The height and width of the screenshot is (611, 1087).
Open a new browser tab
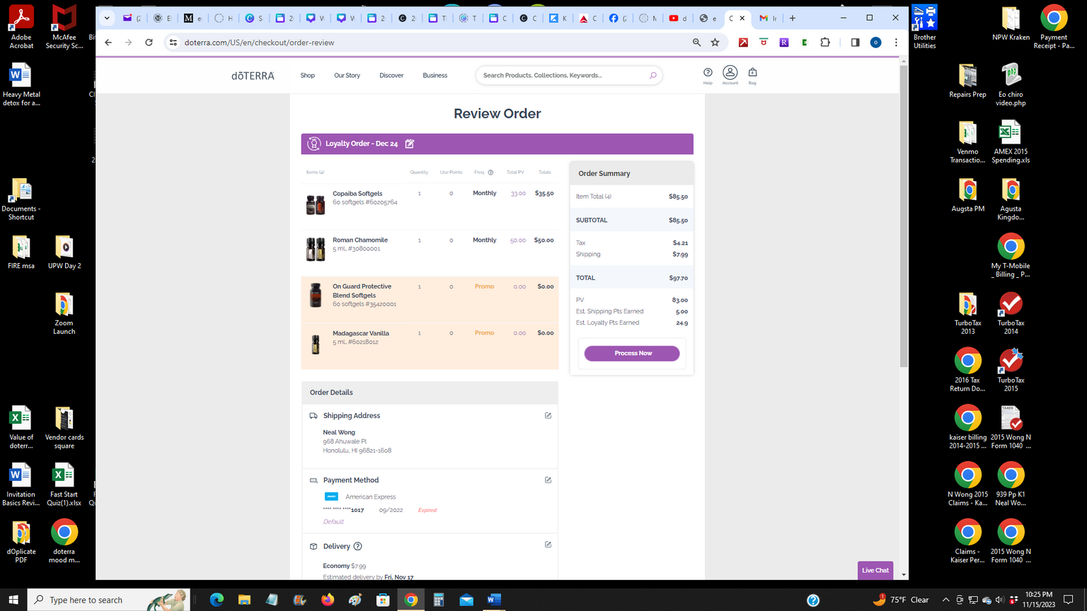(x=793, y=18)
